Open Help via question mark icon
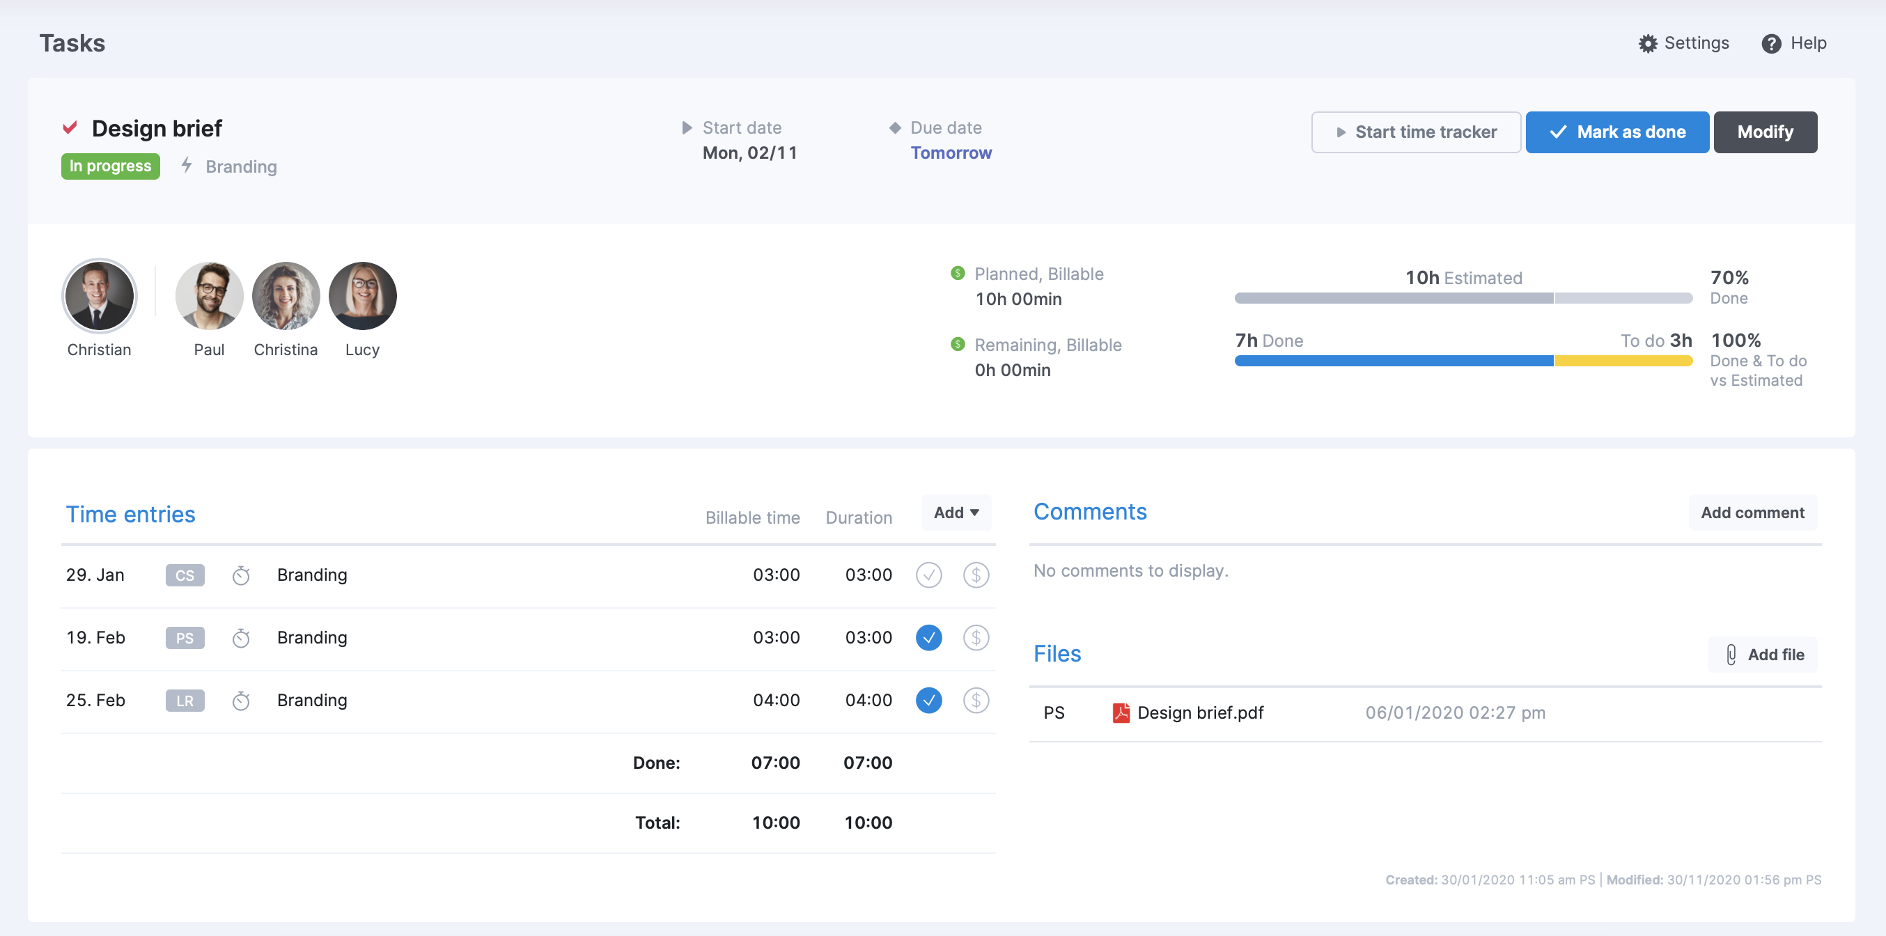The height and width of the screenshot is (936, 1886). point(1770,43)
